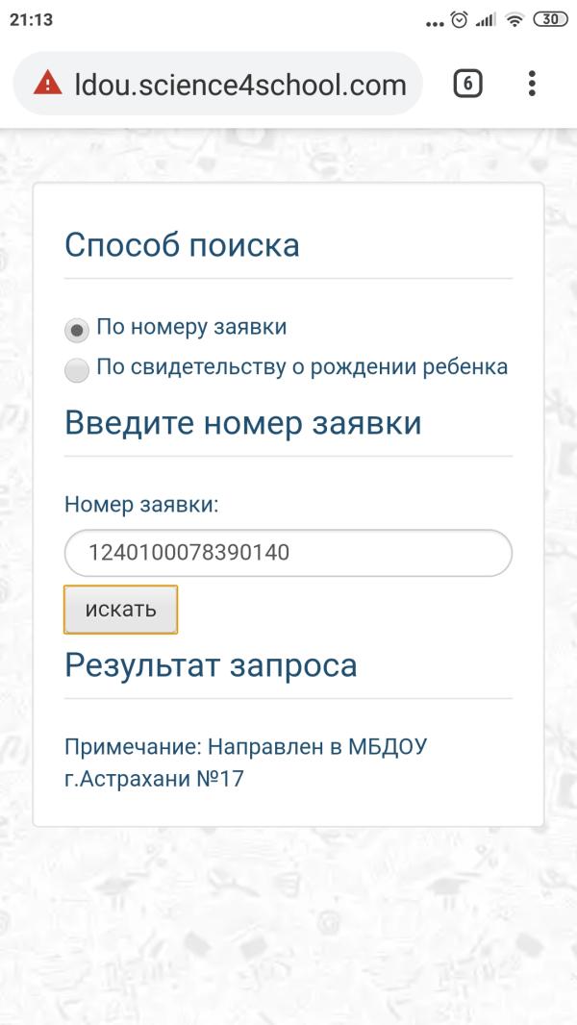
Task: Tap the battery level indicator
Action: [550, 20]
